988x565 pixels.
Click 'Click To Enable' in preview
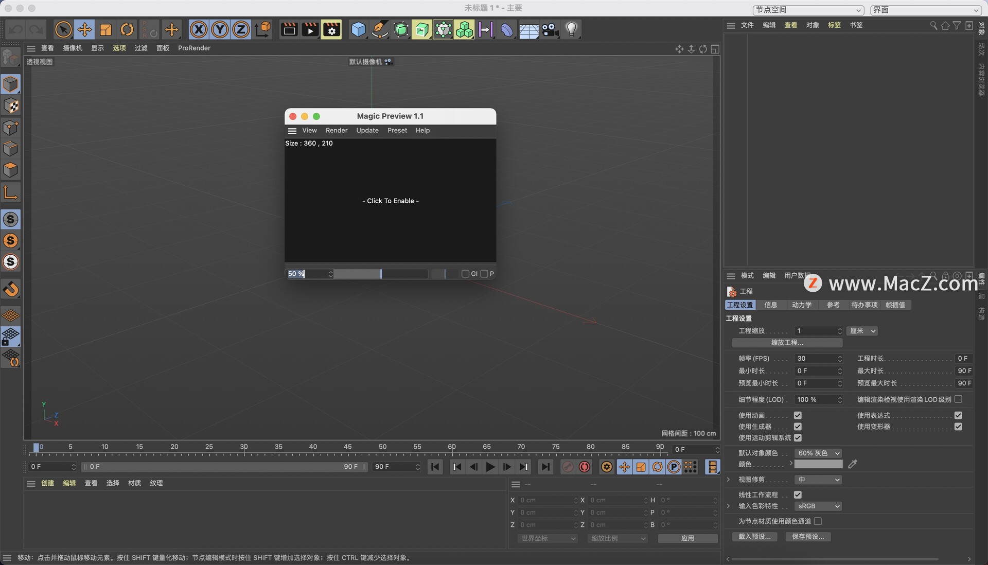(x=391, y=201)
